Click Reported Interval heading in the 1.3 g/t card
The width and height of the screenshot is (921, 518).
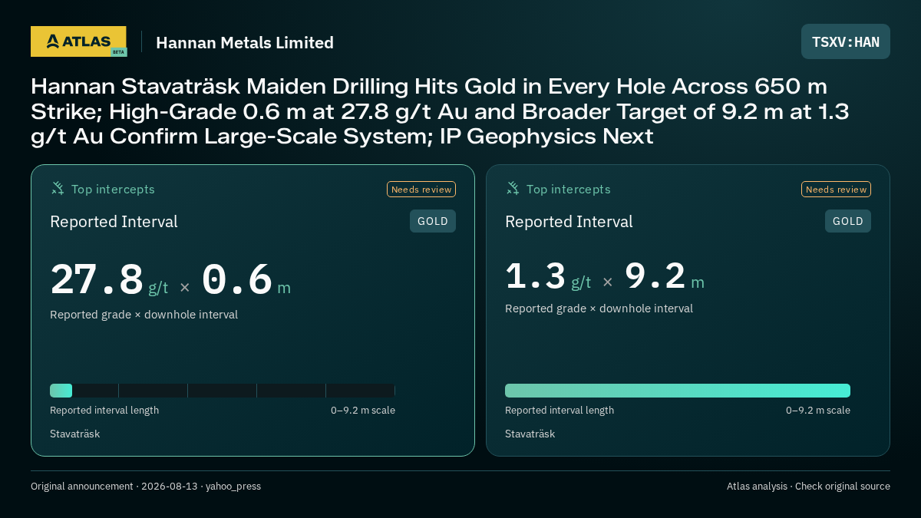(x=569, y=222)
